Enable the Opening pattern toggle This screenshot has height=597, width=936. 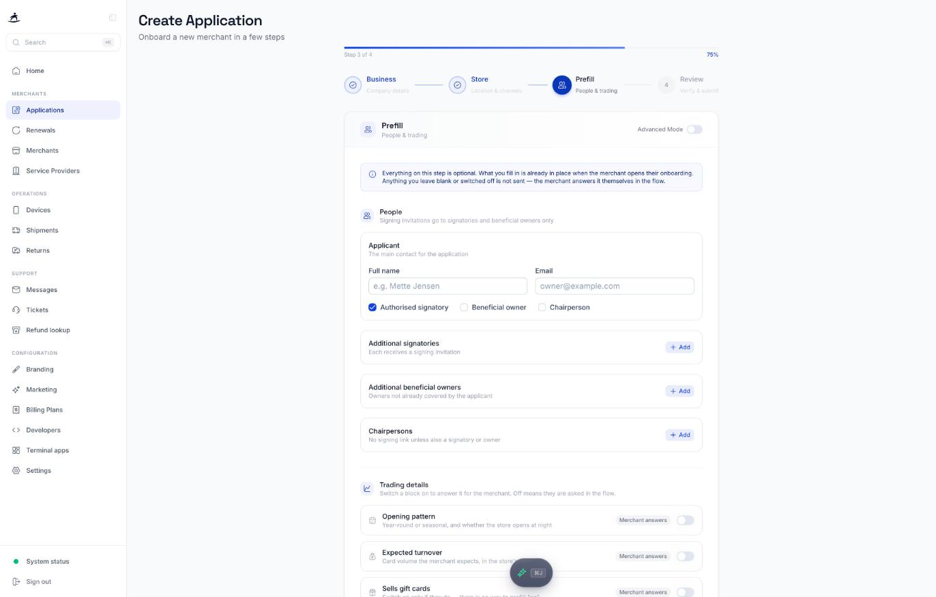pos(685,521)
